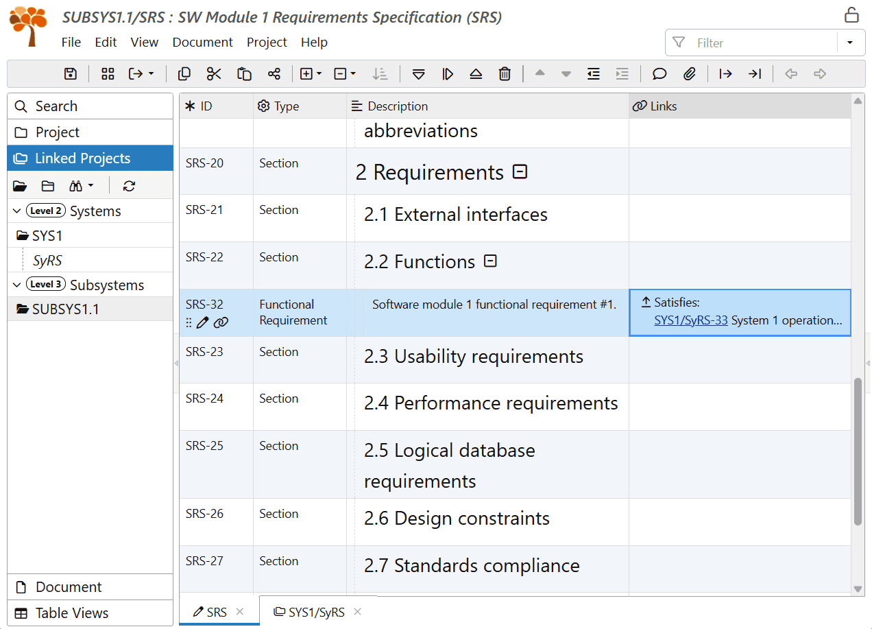Click the open-folder icon in Linked Projects toolbar

click(20, 186)
